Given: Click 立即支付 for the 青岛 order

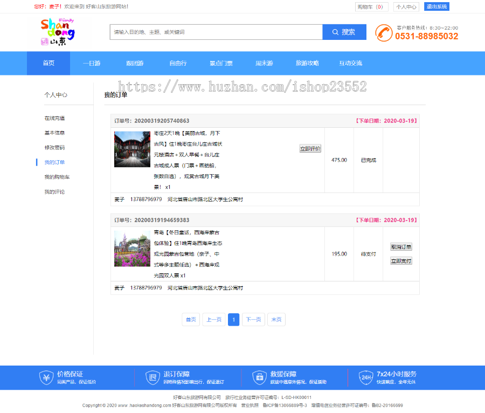Looking at the screenshot, I should coord(401,261).
